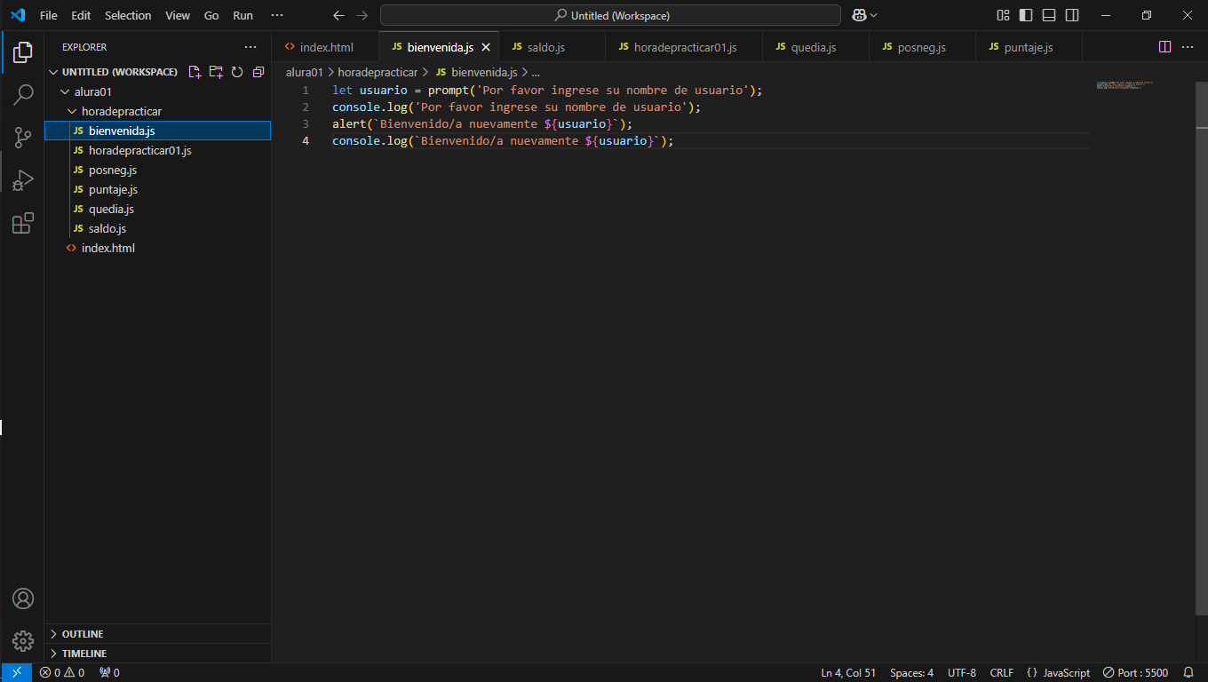Open the Extensions view
This screenshot has width=1208, height=682.
coord(23,223)
